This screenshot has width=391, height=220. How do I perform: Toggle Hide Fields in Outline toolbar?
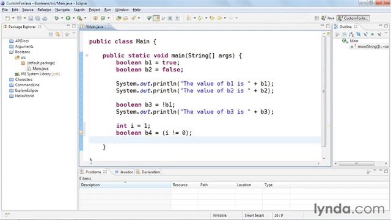[x=359, y=34]
